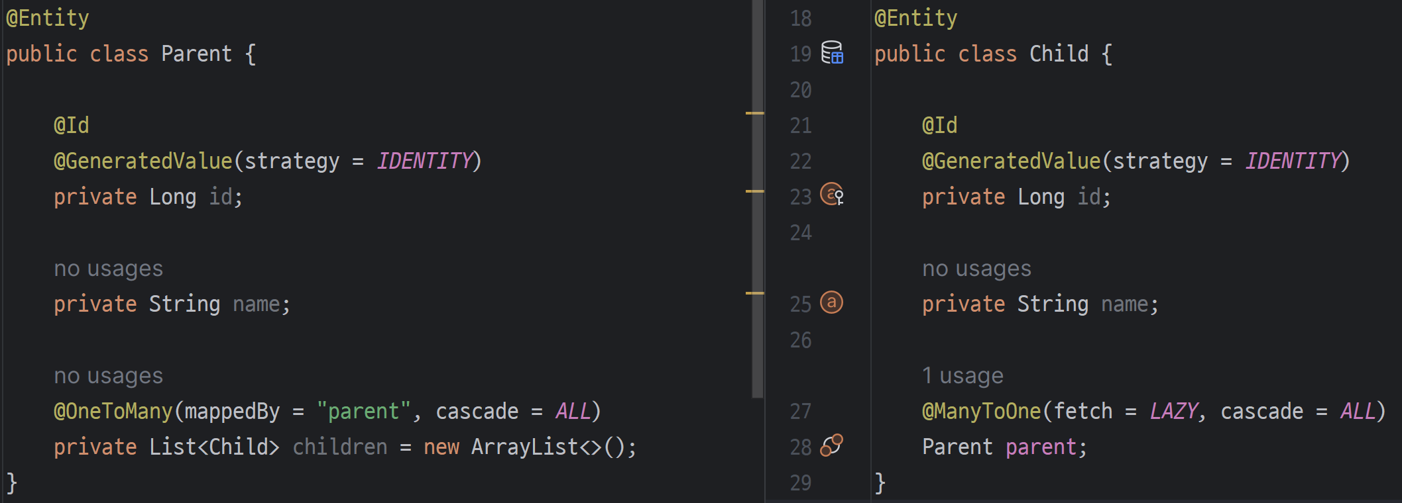Jump to the lowest warning stripe in scrollbar
The width and height of the screenshot is (1402, 503).
tap(754, 293)
